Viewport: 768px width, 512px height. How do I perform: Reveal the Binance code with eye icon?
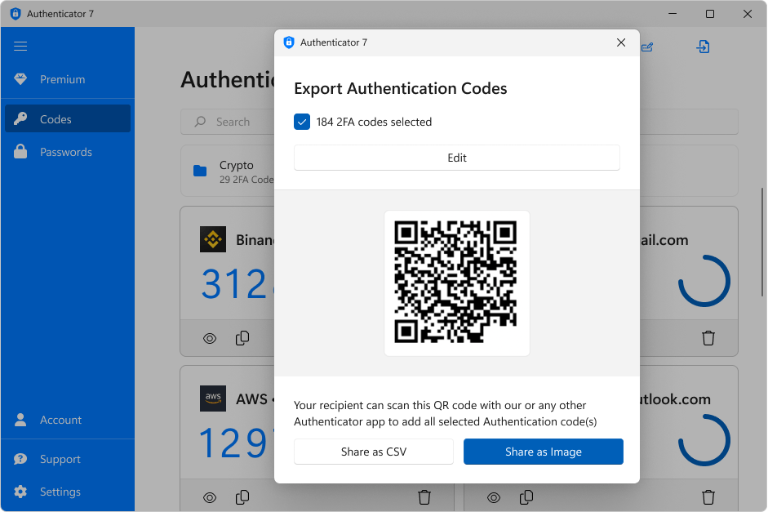pyautogui.click(x=210, y=338)
